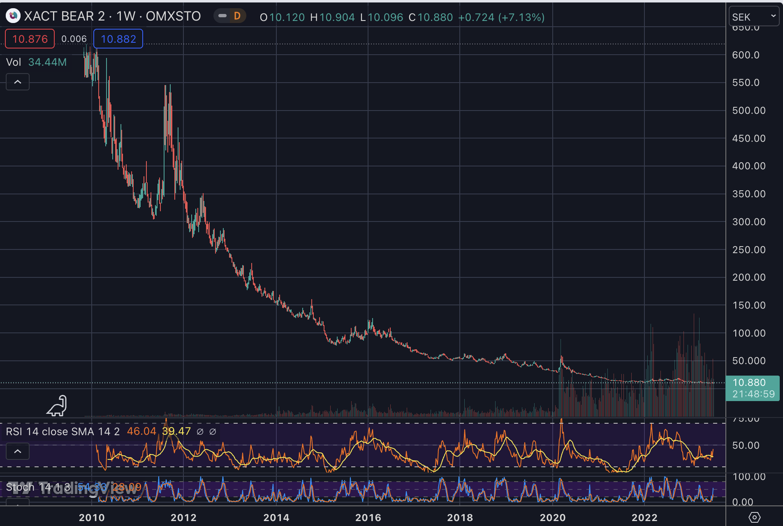The image size is (783, 526).
Task: Toggle the market status pill beside the D
Action: [222, 16]
